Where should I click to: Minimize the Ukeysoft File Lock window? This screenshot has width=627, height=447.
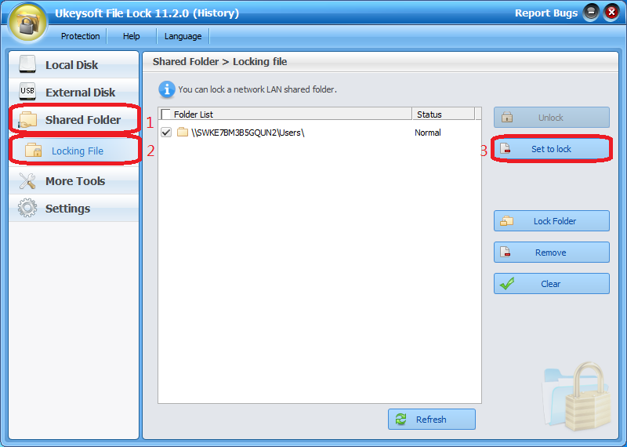point(591,13)
